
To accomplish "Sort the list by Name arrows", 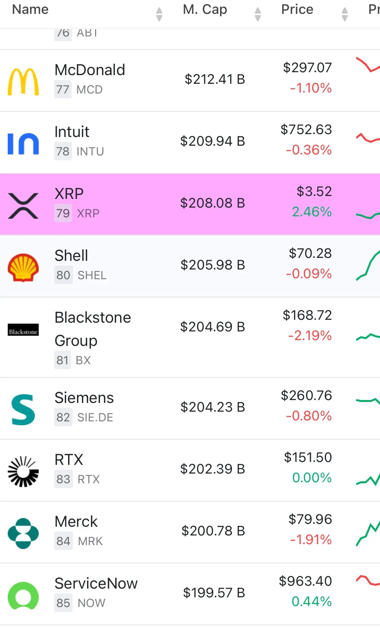I will pyautogui.click(x=159, y=14).
